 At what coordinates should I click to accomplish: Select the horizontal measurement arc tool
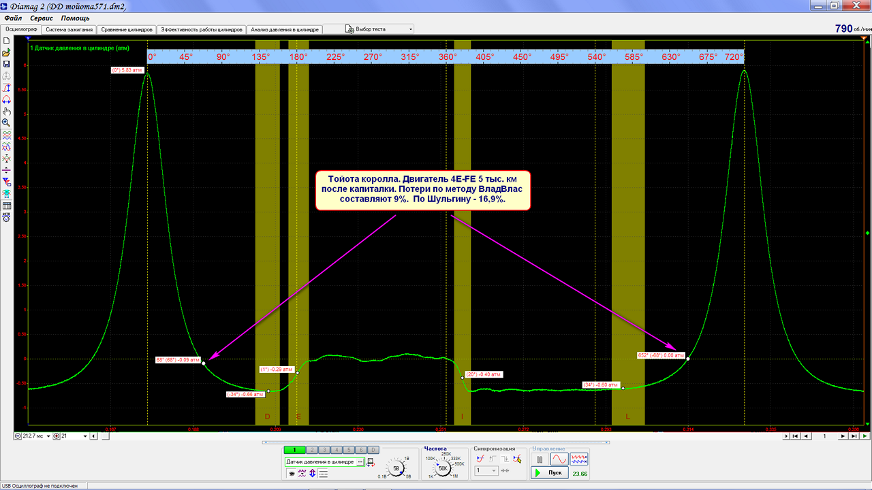(x=6, y=99)
